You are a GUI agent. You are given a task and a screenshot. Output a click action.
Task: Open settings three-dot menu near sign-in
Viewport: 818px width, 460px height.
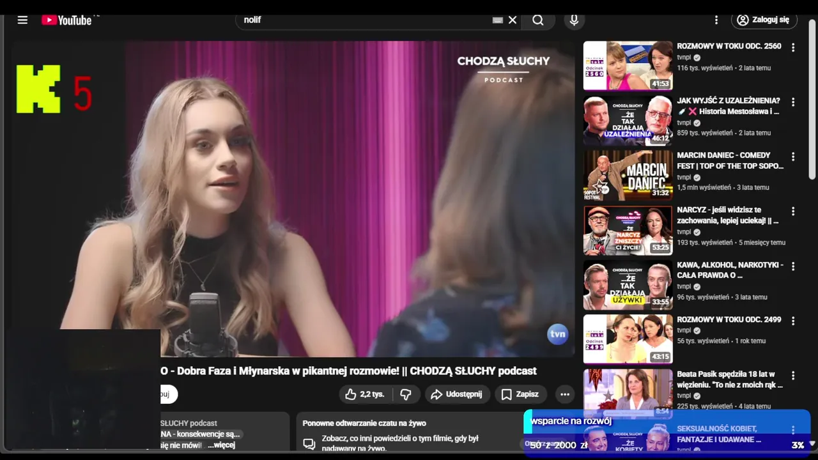(716, 20)
